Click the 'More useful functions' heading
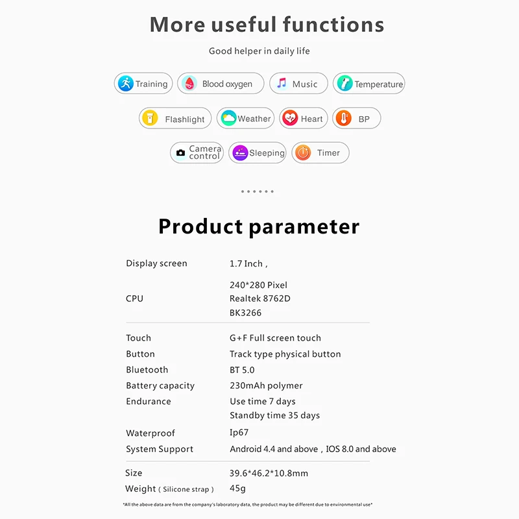This screenshot has height=519, width=519. tap(267, 25)
